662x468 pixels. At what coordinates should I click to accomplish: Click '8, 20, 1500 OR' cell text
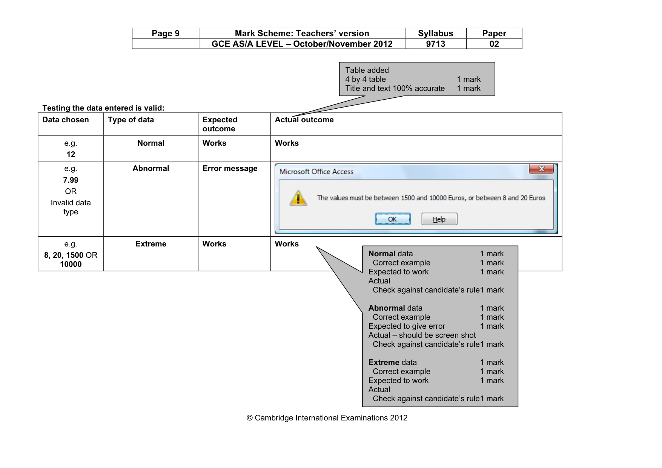[x=71, y=255]
